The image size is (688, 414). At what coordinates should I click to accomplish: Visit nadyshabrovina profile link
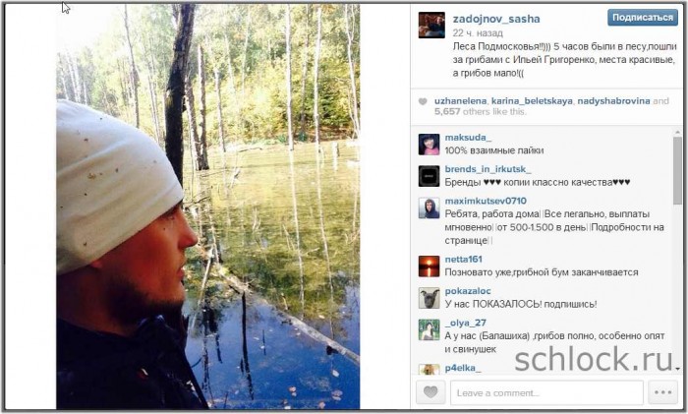tap(613, 101)
